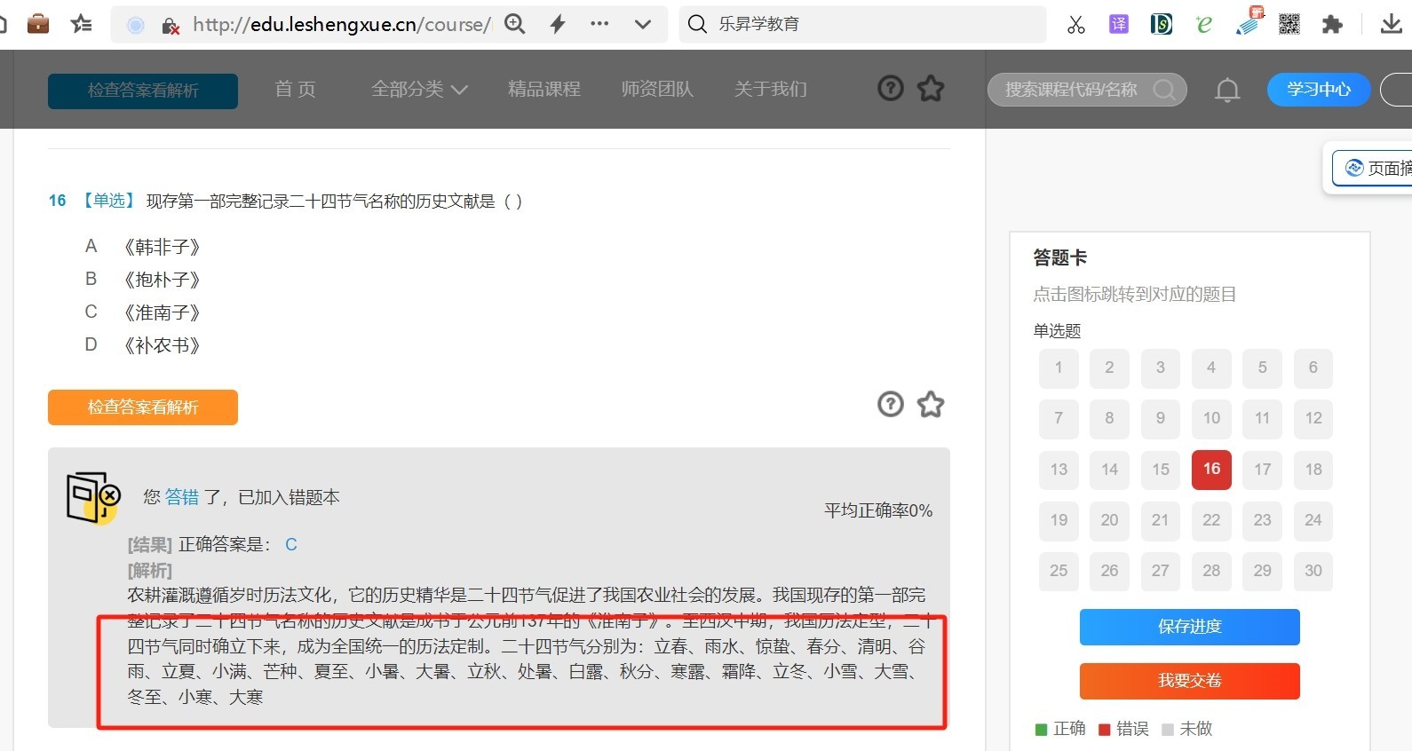Open the extensions puzzle piece icon
The image size is (1412, 751).
(x=1332, y=24)
